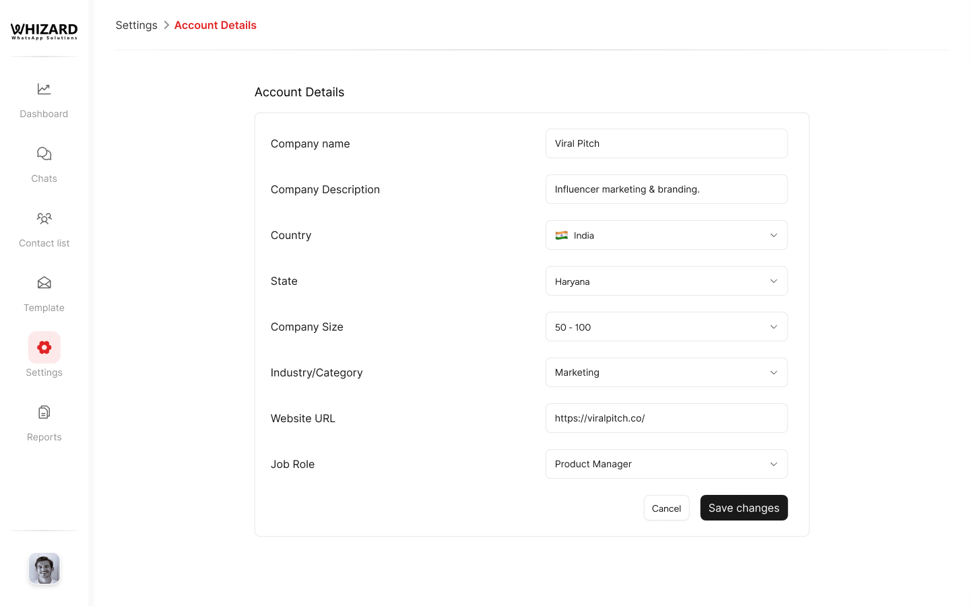Image resolution: width=970 pixels, height=606 pixels.
Task: Click the Account Details breadcrumb
Action: [x=215, y=26]
